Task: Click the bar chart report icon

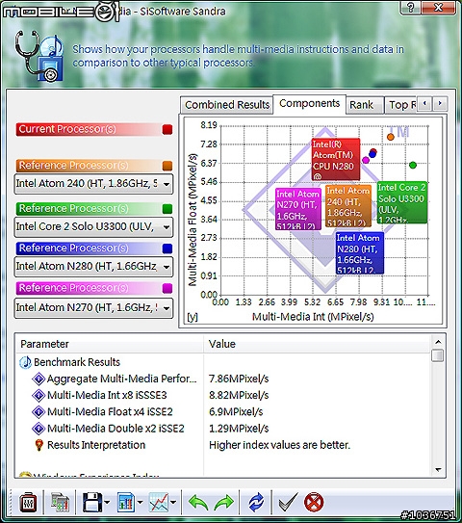Action: [126, 503]
